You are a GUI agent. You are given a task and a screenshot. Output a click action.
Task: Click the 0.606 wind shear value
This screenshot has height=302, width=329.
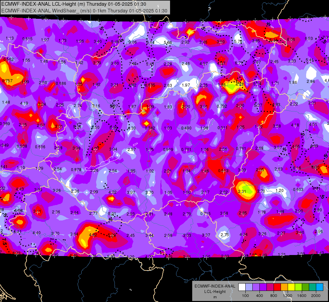coord(40,147)
